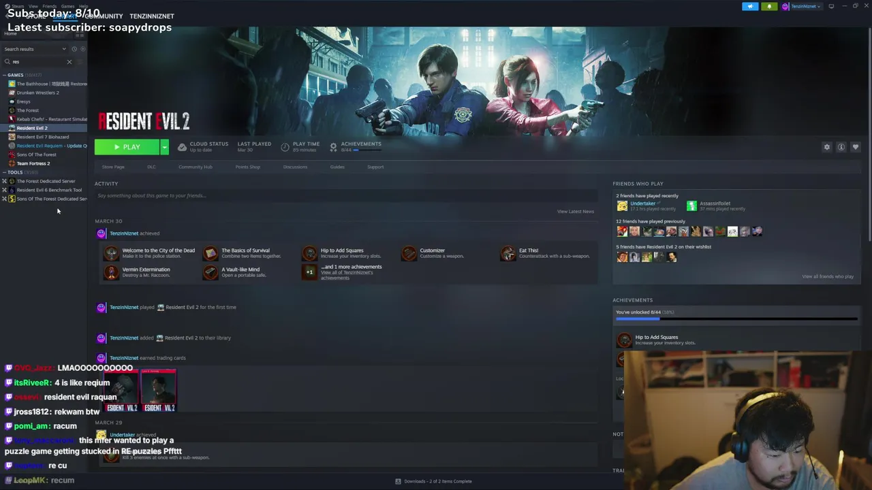
Task: Select Resident Evil Requiem entry
Action: click(47, 146)
